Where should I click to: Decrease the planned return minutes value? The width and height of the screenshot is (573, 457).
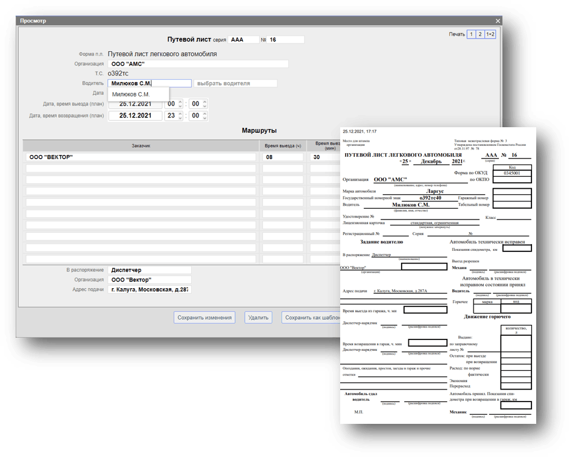coord(204,118)
